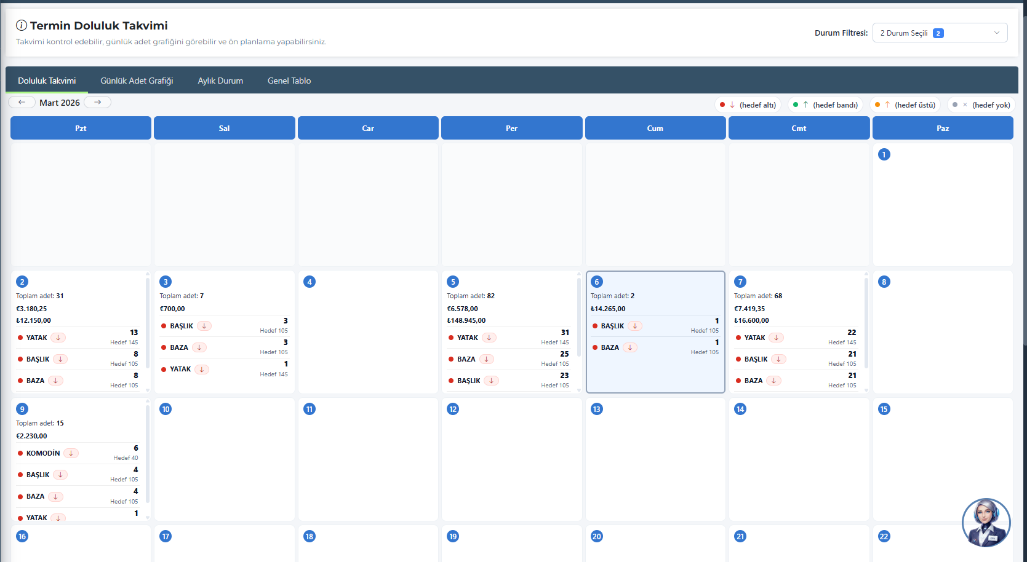Image resolution: width=1027 pixels, height=562 pixels.
Task: Select day 5 number badge in calendar
Action: 453,282
